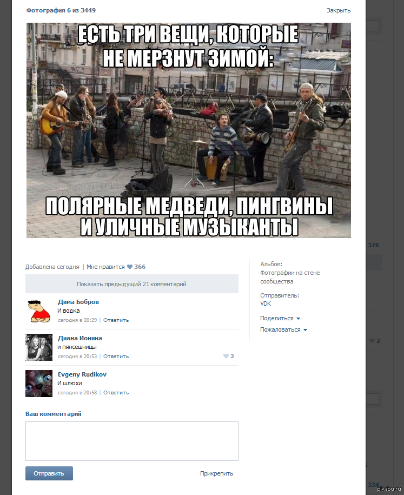Open Дима Бобров's avatar picture
The width and height of the screenshot is (404, 495).
click(x=39, y=311)
